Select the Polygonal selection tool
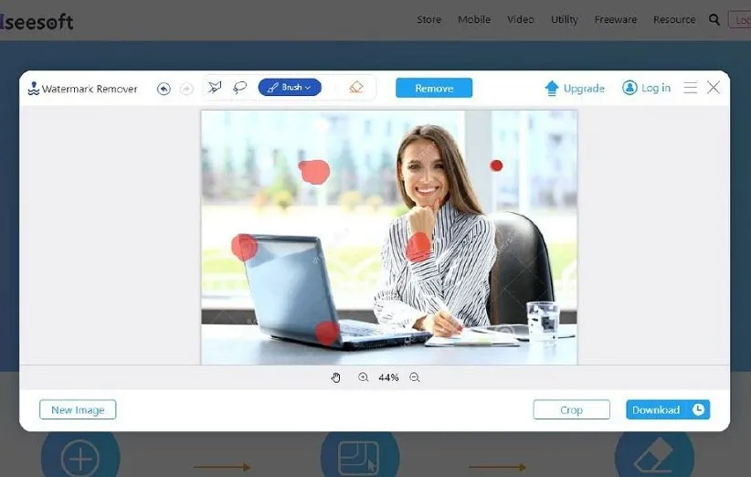The image size is (751, 477). point(215,88)
